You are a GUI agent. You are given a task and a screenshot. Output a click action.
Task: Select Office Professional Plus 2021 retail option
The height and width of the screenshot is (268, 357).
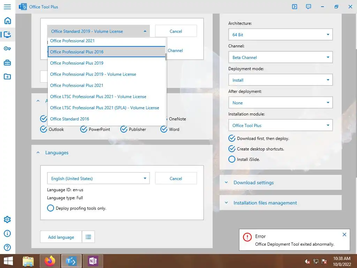107,85
